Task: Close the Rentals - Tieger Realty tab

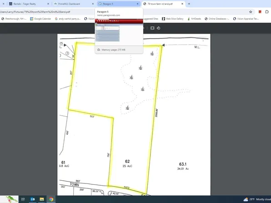Action: tap(48, 4)
